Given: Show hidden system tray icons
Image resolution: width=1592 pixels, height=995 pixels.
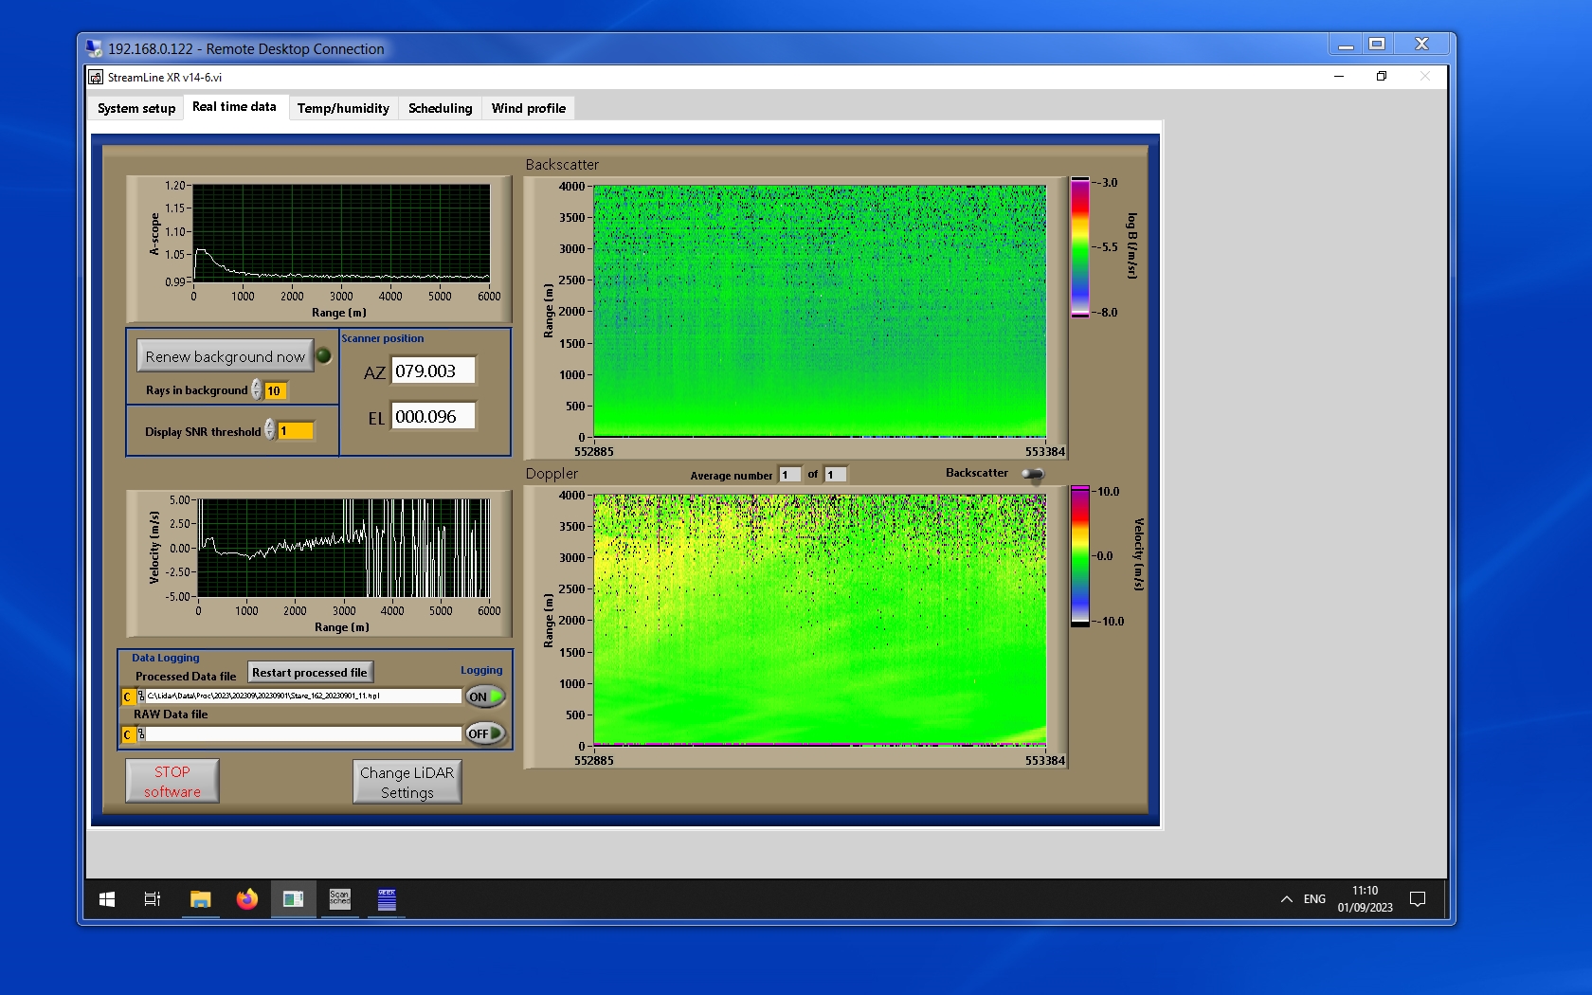Looking at the screenshot, I should pyautogui.click(x=1286, y=899).
